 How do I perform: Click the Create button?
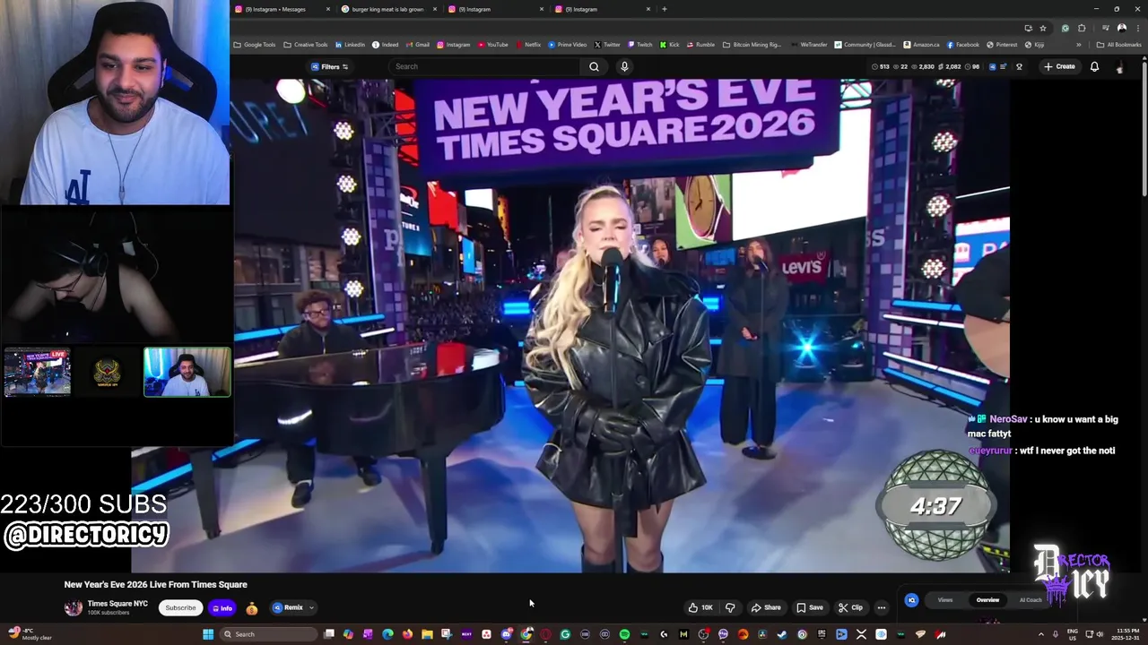click(1059, 66)
